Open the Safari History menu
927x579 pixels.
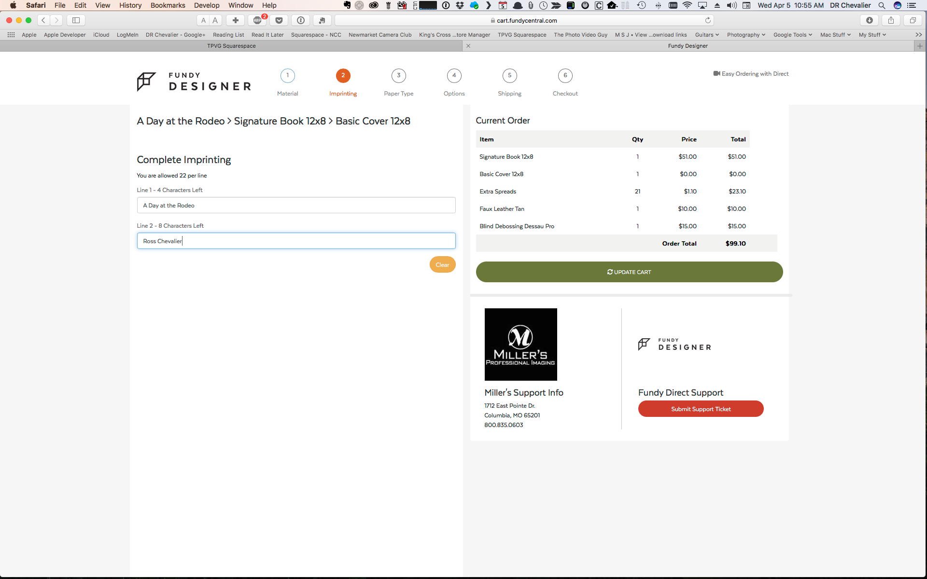130,5
